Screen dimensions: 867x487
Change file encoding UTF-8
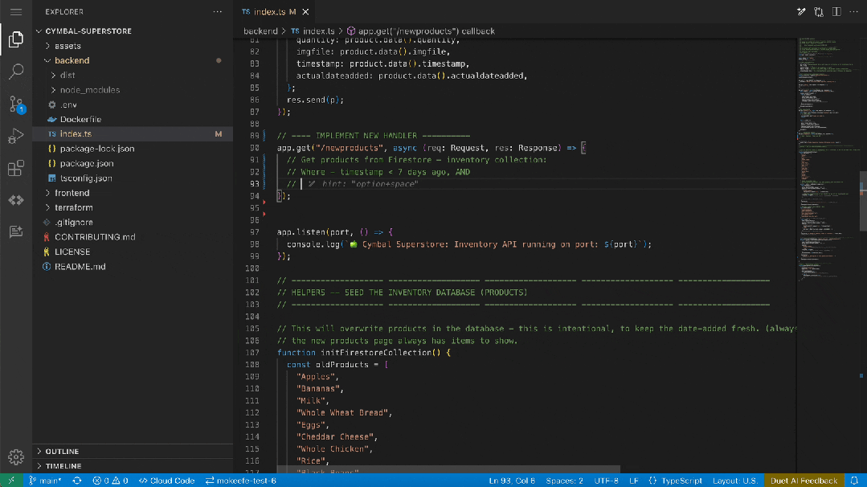point(606,481)
